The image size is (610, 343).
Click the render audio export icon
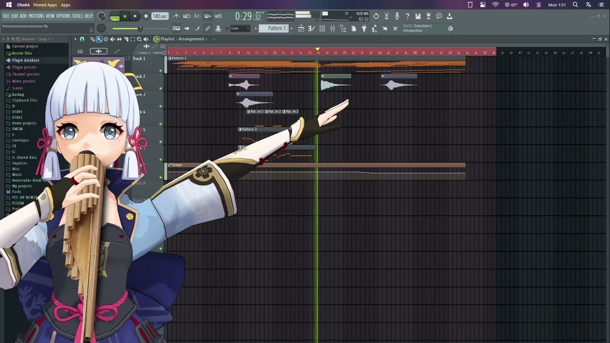click(x=428, y=16)
